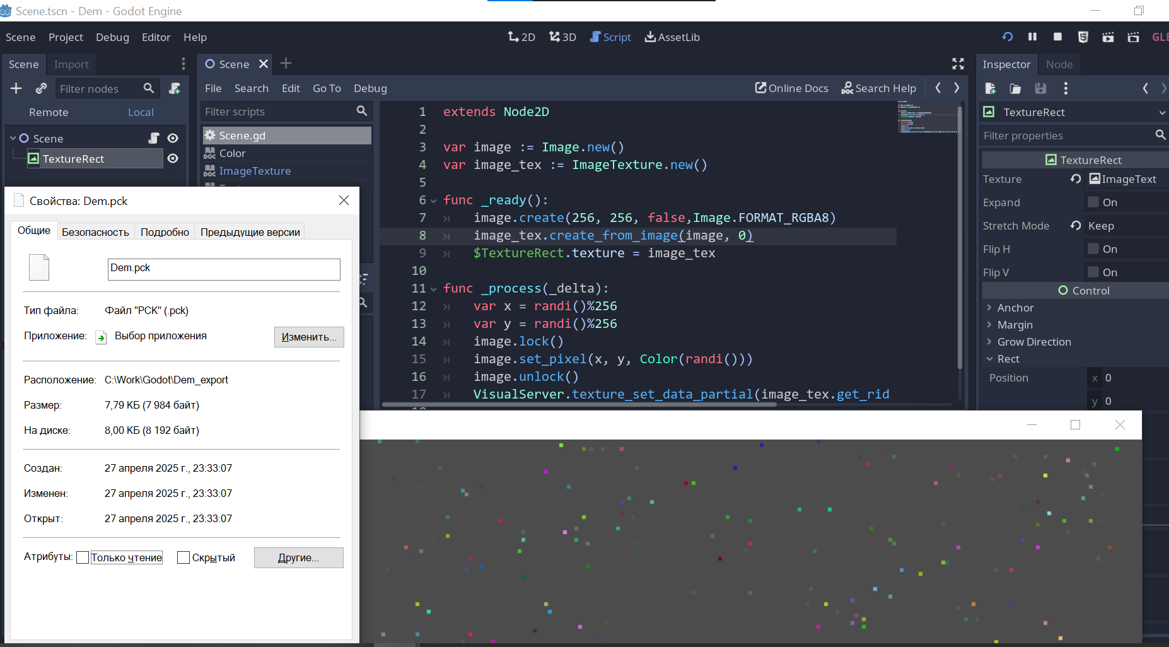Open the script editor File menu

(x=213, y=88)
